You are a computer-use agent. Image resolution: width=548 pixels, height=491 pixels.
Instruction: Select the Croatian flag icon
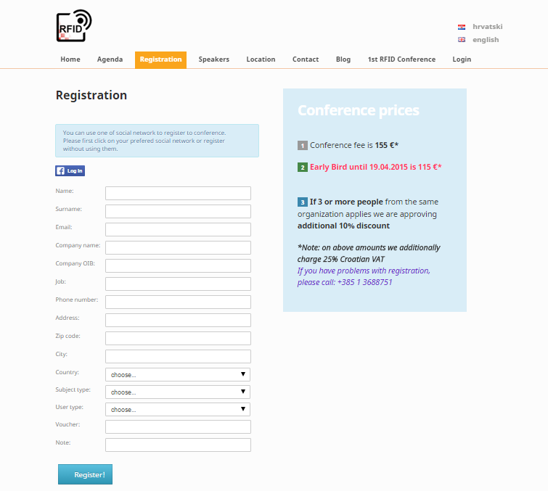click(x=462, y=27)
